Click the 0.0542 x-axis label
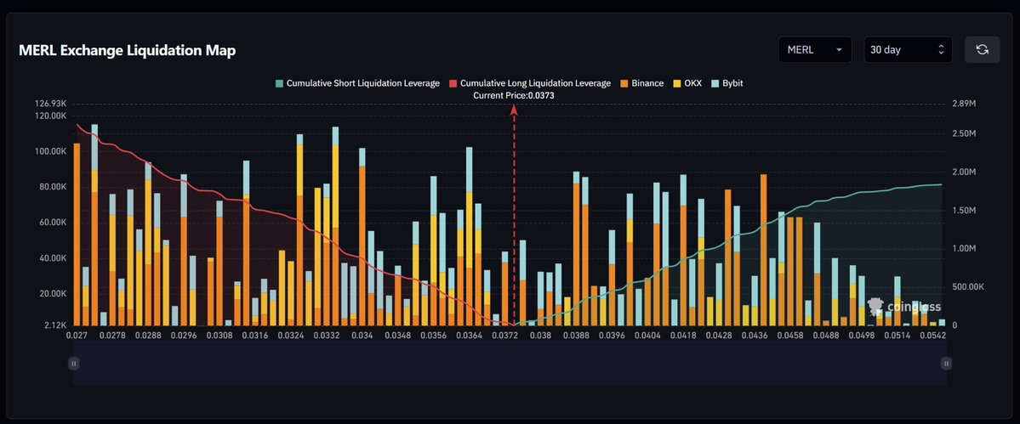This screenshot has width=1020, height=424. [932, 336]
